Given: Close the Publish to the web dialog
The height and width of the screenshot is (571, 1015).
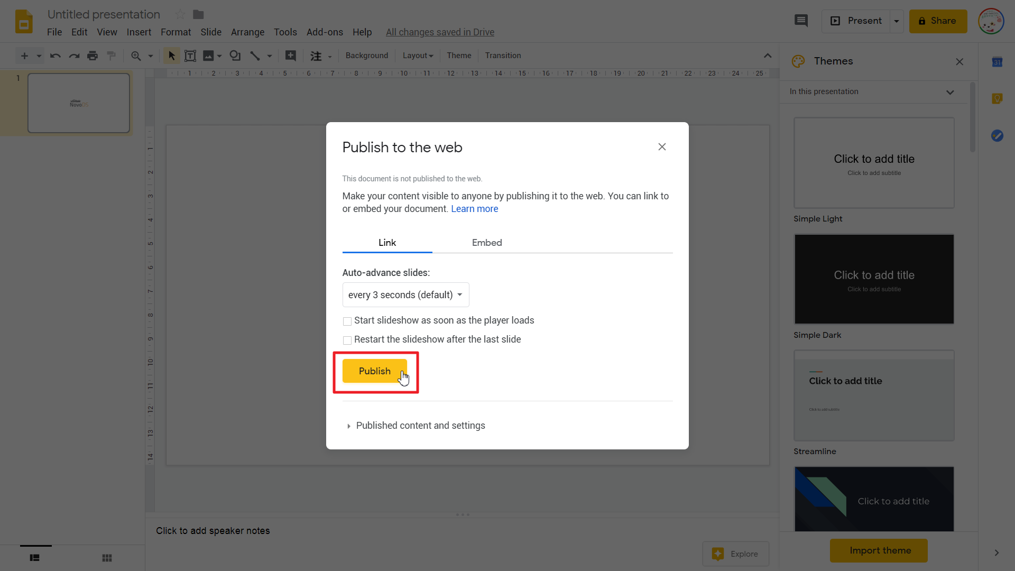Looking at the screenshot, I should [662, 147].
